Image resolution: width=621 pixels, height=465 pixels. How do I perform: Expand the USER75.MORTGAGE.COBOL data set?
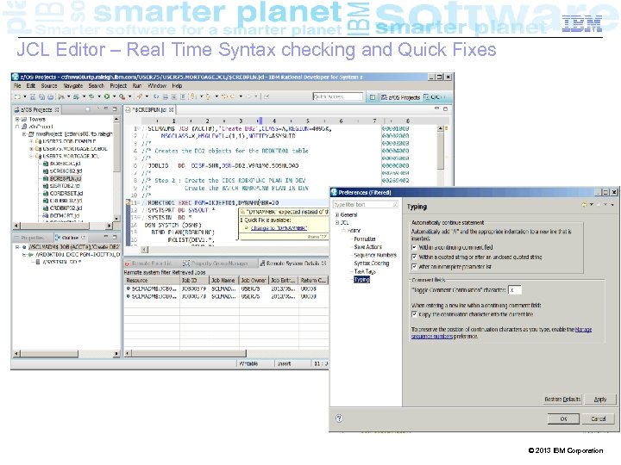(x=31, y=149)
